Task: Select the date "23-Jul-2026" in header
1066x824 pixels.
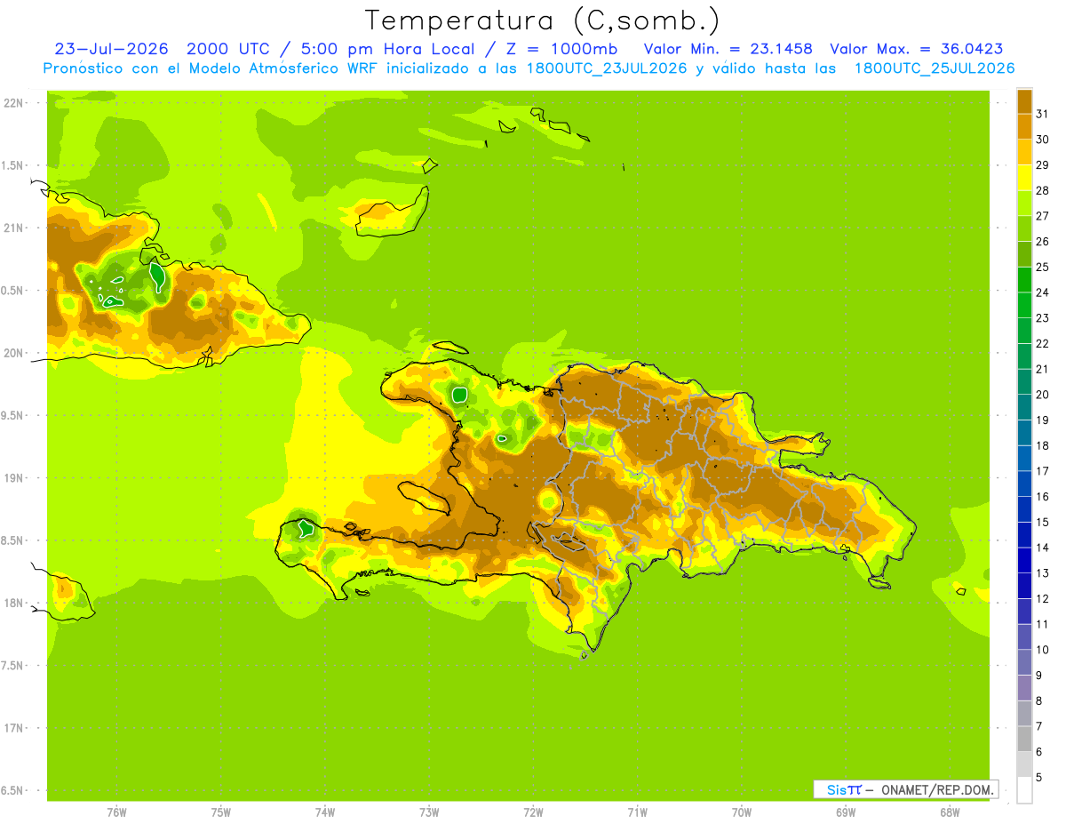Action: click(x=111, y=49)
